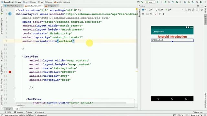Viewport: 207px width, 116px height.
Task: Click the default margins icon in preview toolbar
Action: point(155,14)
